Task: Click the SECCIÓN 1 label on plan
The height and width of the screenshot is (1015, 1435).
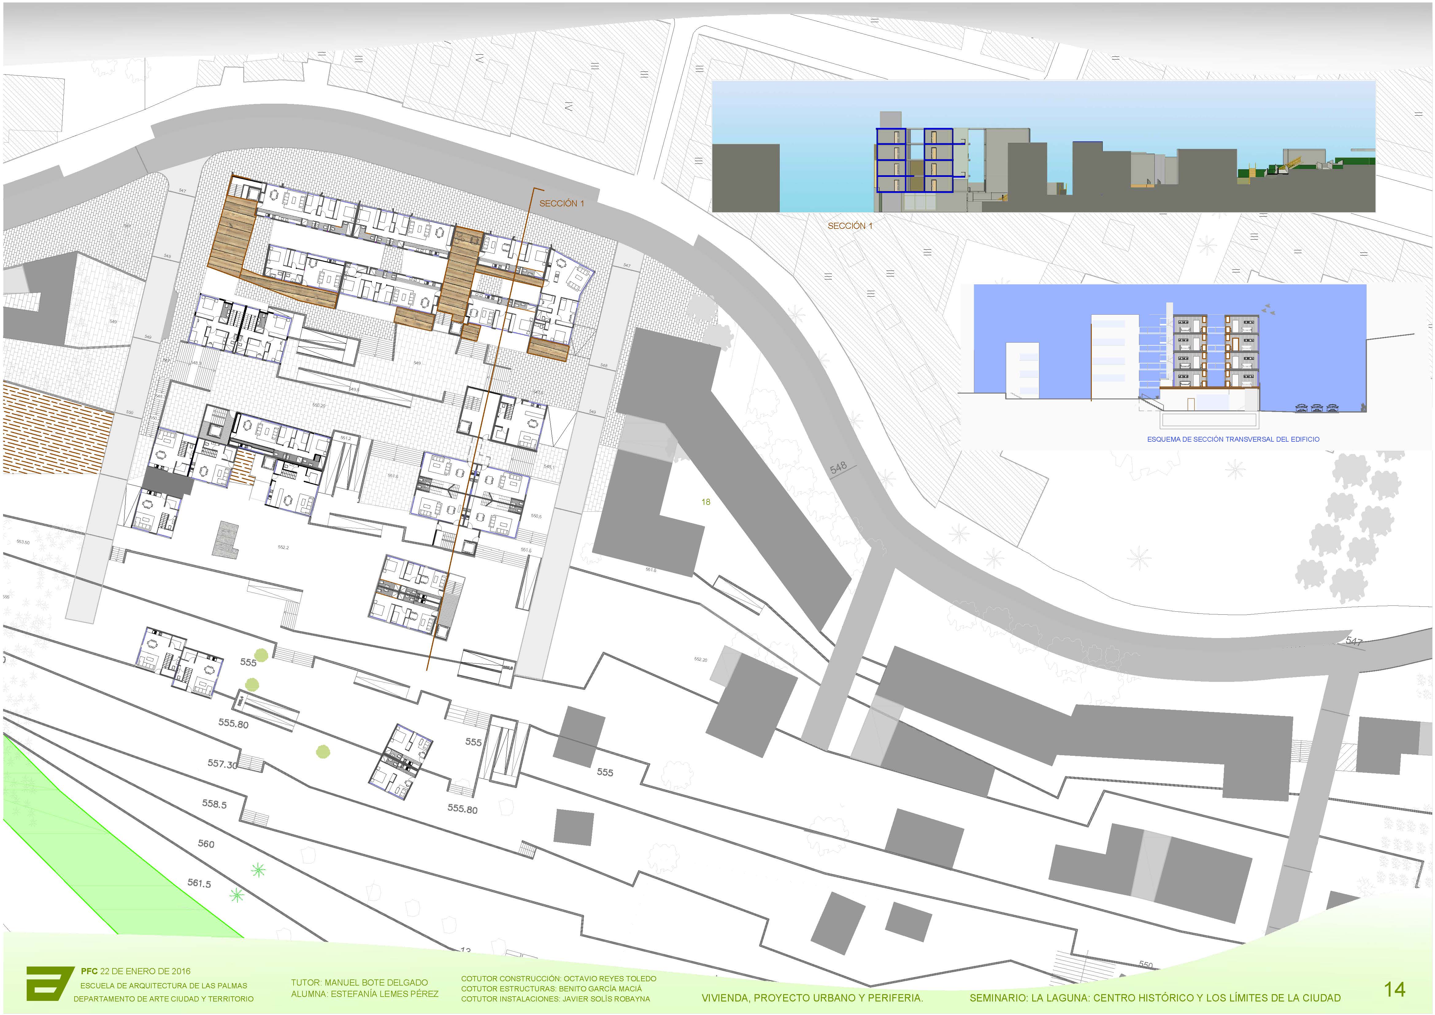Action: coord(561,203)
